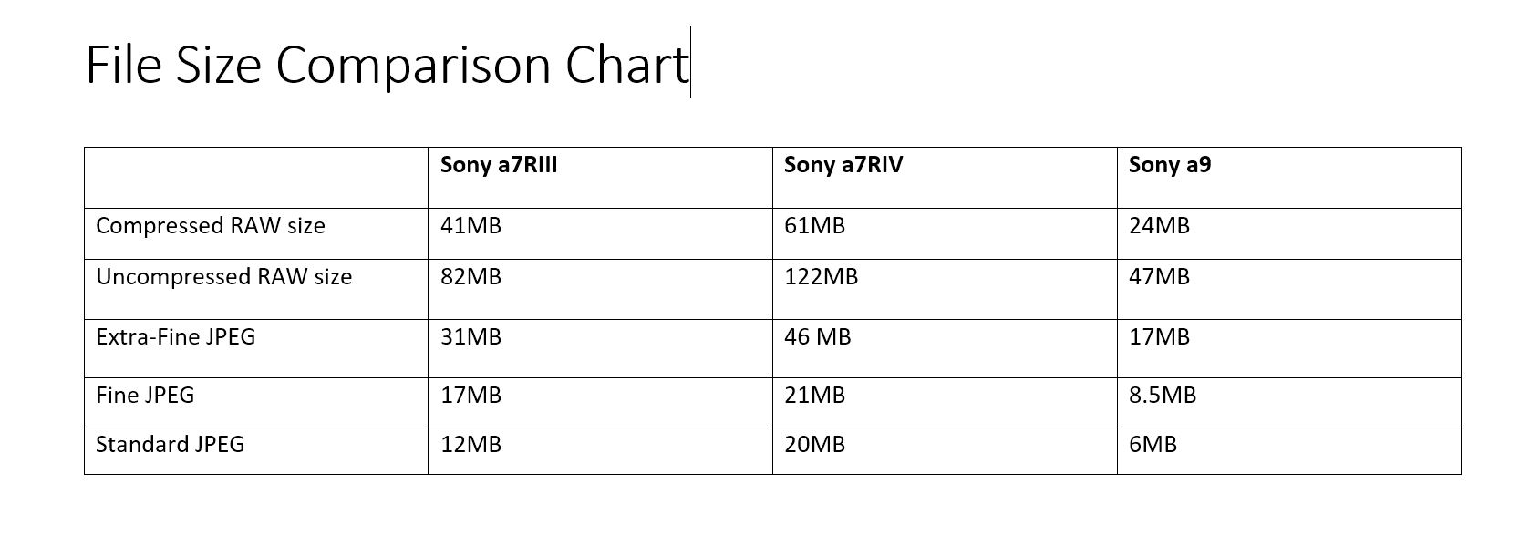1530x556 pixels.
Task: Place cursor in the 41MB cell
Action: (x=600, y=233)
